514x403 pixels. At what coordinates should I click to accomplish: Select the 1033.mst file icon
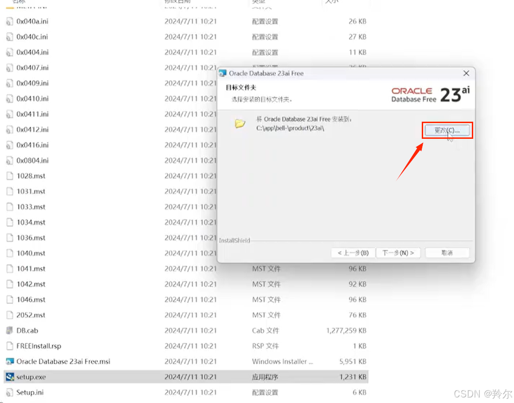click(x=10, y=207)
